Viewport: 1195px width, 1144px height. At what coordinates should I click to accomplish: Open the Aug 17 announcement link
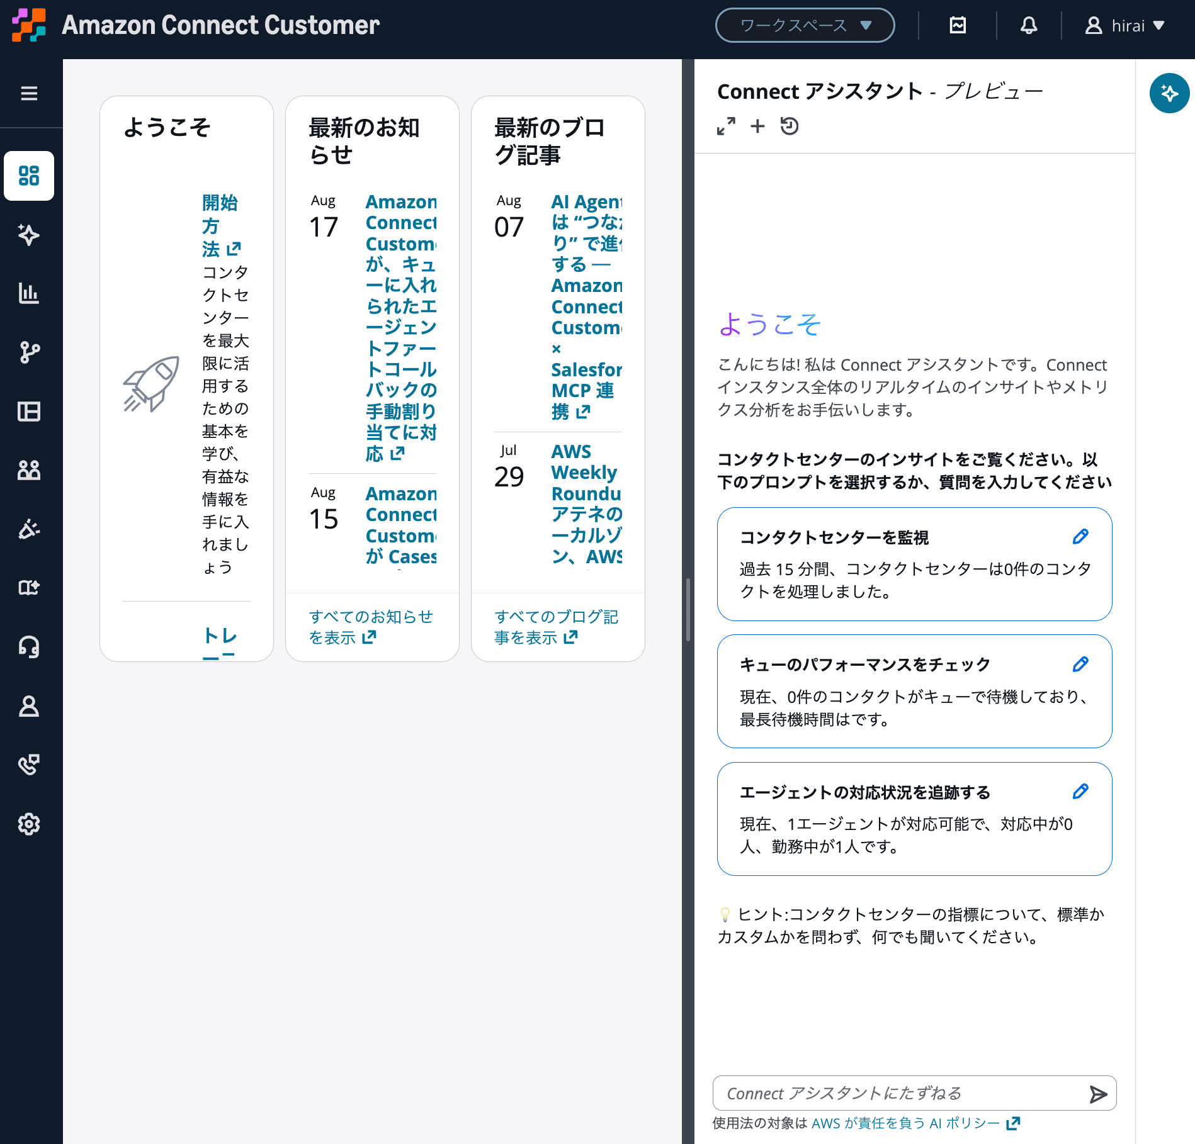401,327
